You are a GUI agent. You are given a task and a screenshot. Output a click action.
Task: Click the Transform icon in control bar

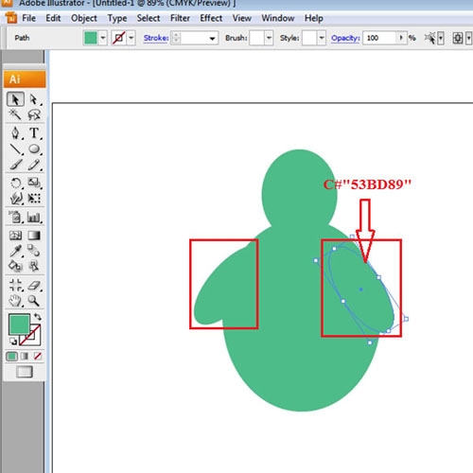458,38
